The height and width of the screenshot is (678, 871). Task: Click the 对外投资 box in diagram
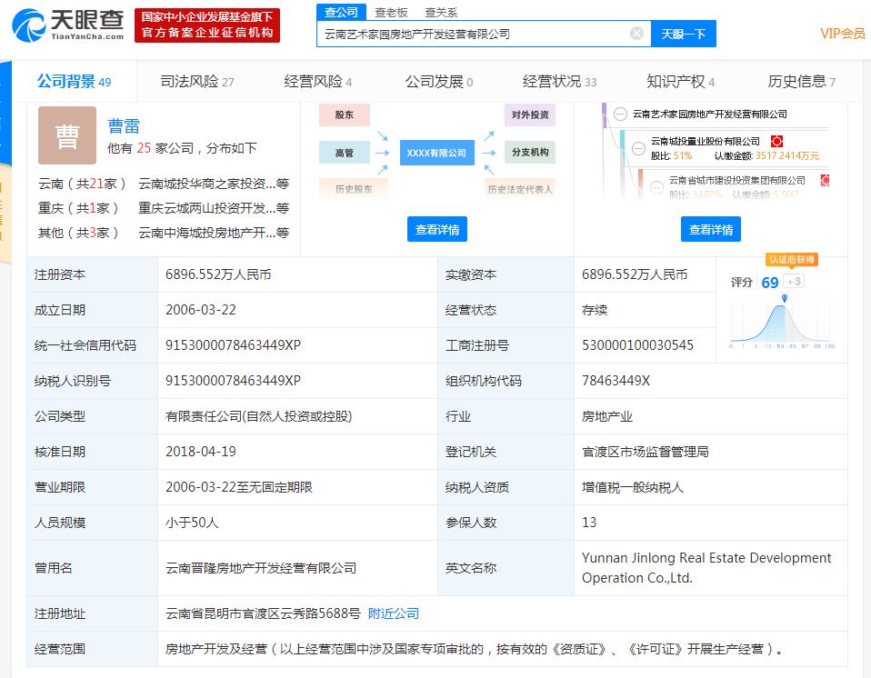pyautogui.click(x=530, y=115)
